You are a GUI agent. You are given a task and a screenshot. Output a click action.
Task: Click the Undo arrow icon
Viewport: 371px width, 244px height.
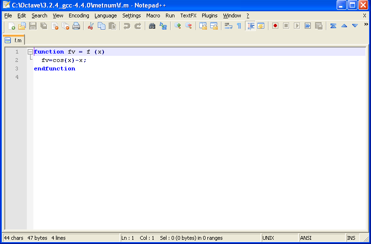(x=127, y=26)
